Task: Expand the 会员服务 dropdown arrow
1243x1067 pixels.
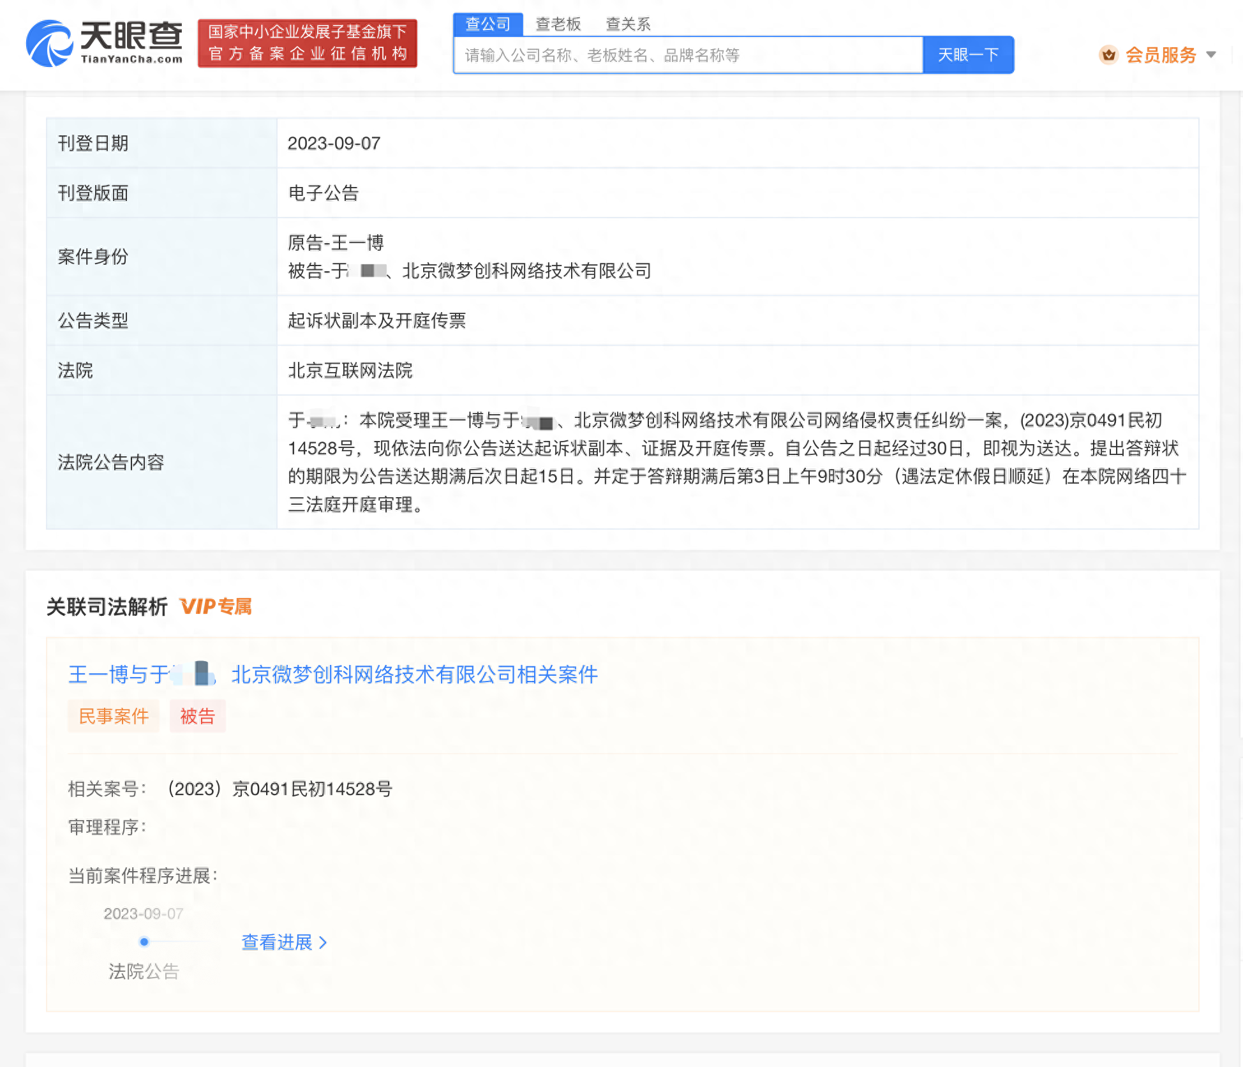Action: point(1210,55)
